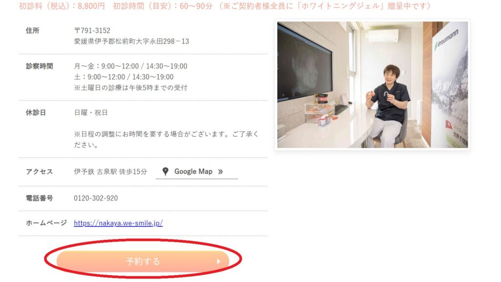Screen dimensions: 501x282
Task: Click the 日曜・祝日 closed days text
Action: pos(91,112)
